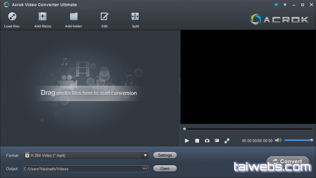The height and width of the screenshot is (178, 316).
Task: Take a snapshot with the camera icon
Action: 207,141
